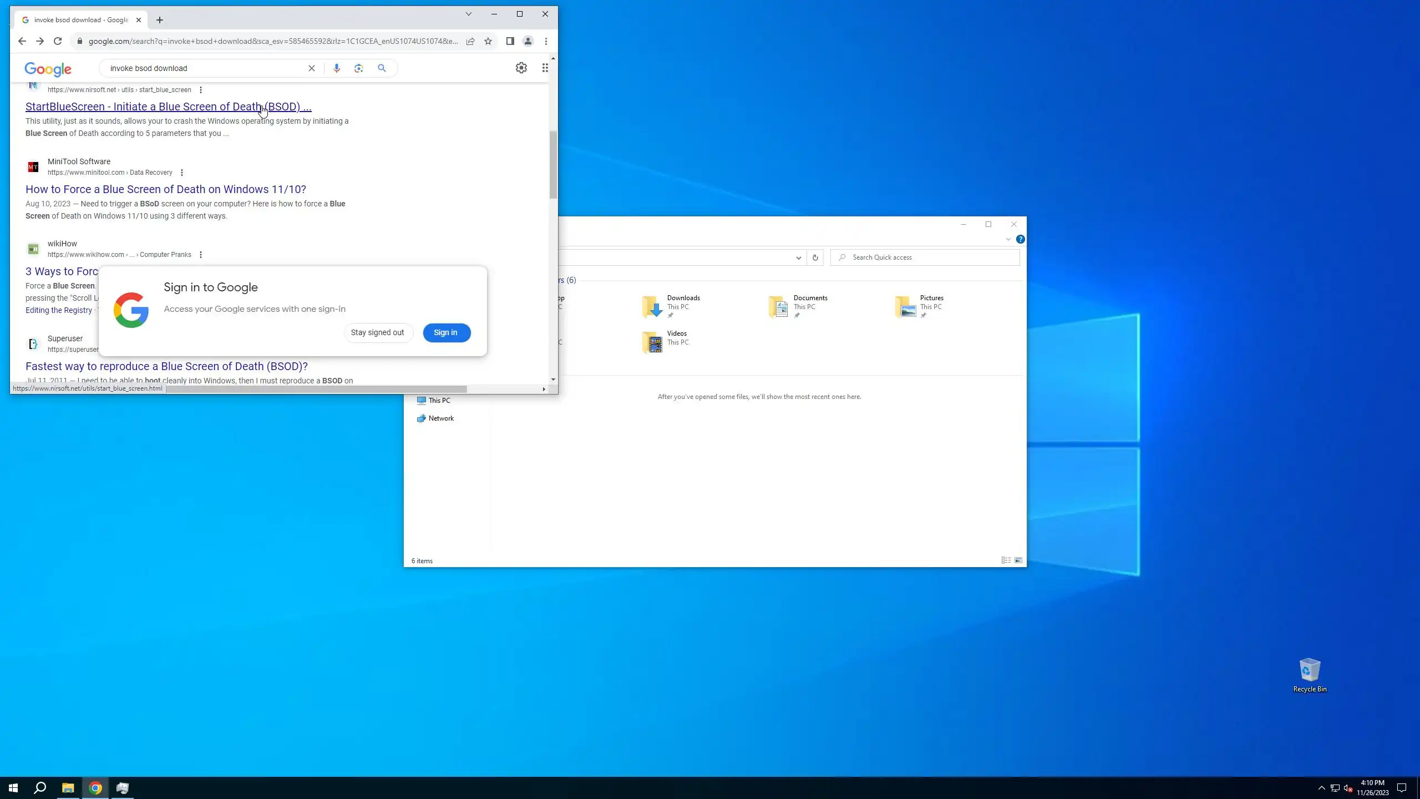Image resolution: width=1420 pixels, height=799 pixels.
Task: Open Google Lens image search
Action: coord(359,68)
